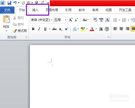Undo the last action
The width and height of the screenshot is (135, 108).
pyautogui.click(x=15, y=3)
